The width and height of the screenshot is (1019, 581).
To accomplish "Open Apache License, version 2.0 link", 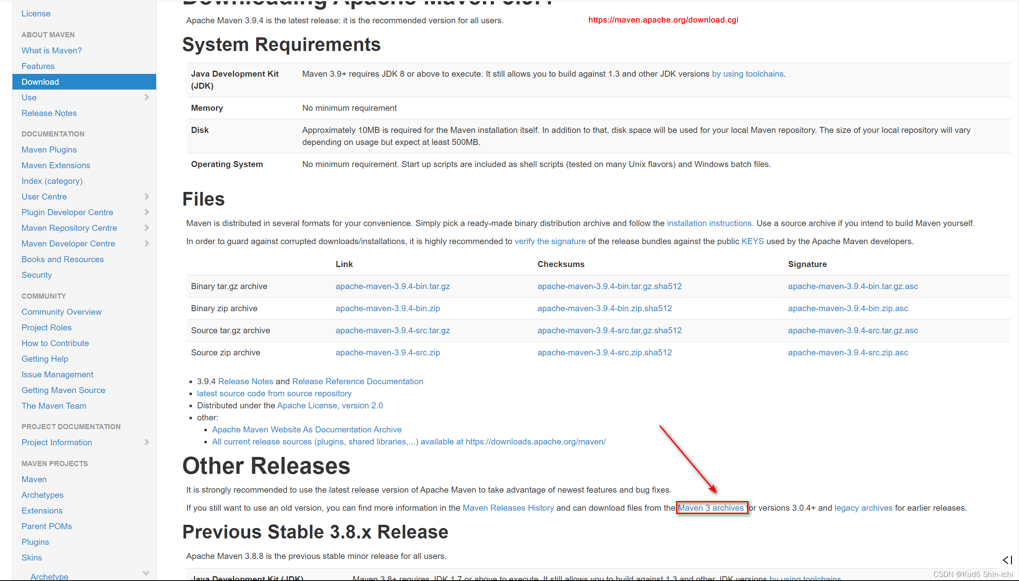I will pyautogui.click(x=330, y=406).
